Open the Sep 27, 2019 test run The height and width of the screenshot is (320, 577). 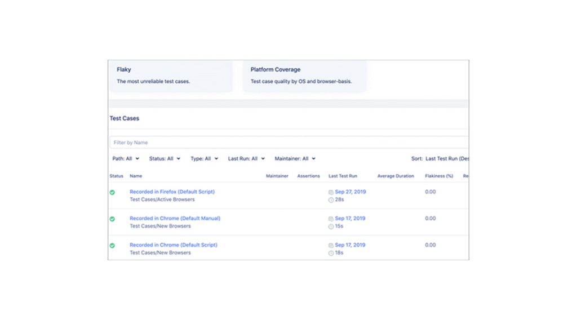(350, 192)
